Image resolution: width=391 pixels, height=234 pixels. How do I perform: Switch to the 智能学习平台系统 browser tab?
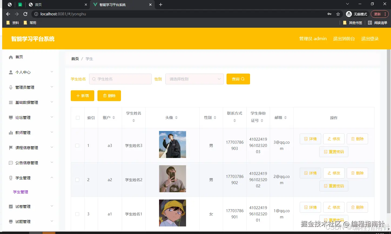tap(122, 5)
